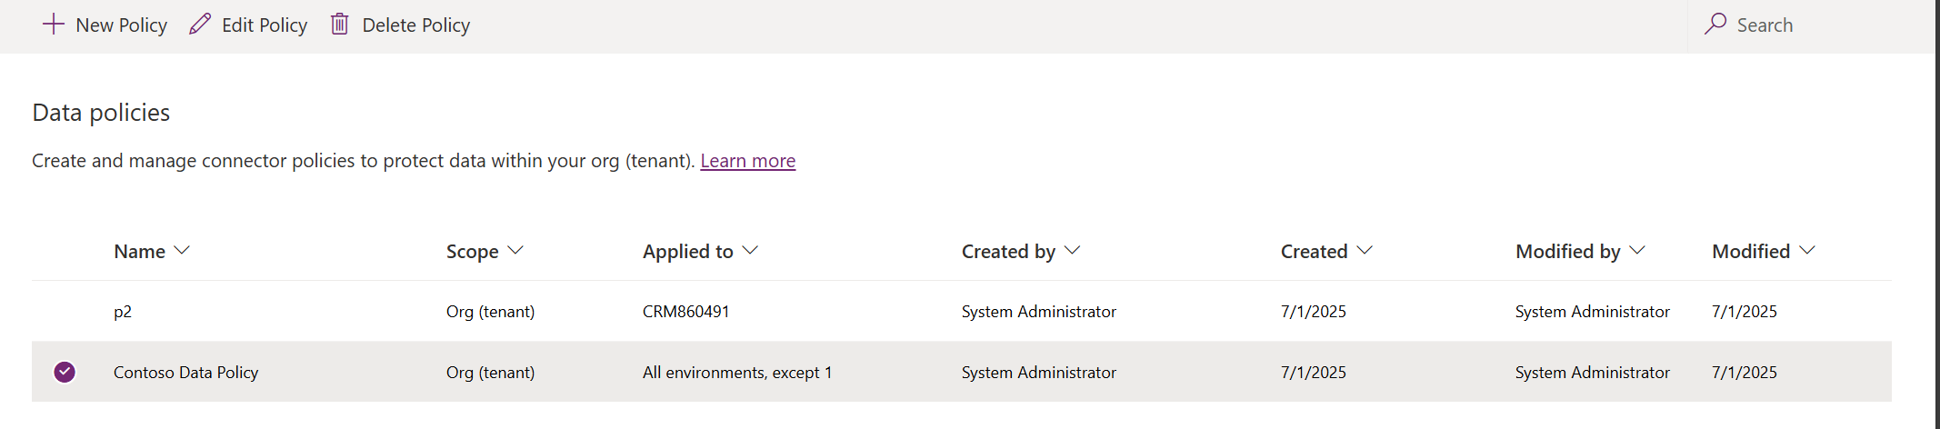Viewport: 1940px width, 429px height.
Task: Open the Created column sort chevron
Action: click(x=1365, y=251)
